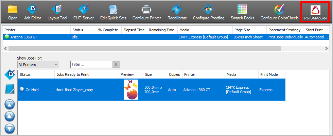Click the clock job preview thumbnail

131,90
